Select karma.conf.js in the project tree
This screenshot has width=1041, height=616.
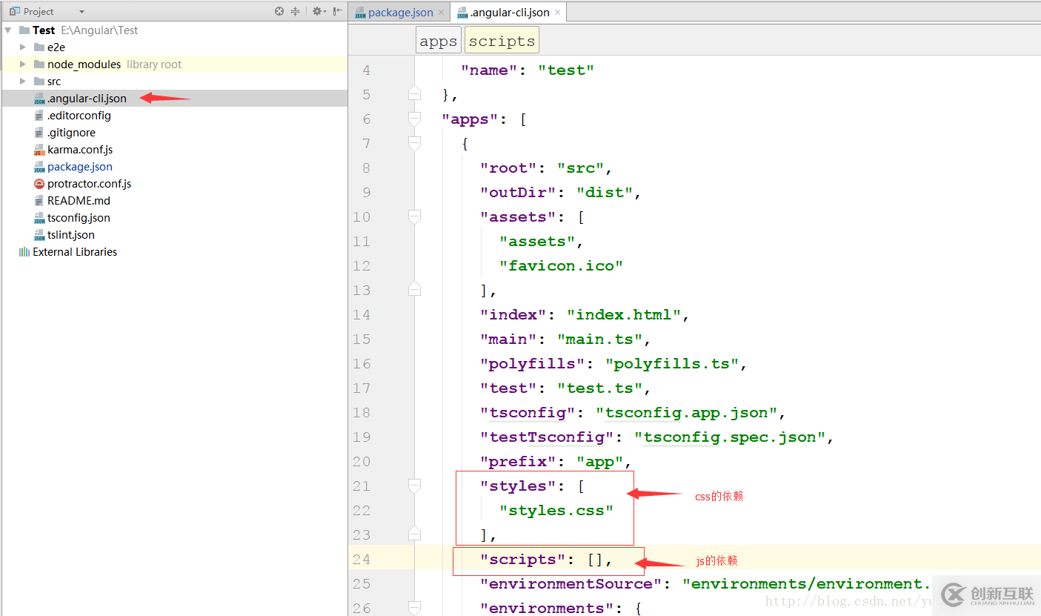tap(79, 150)
